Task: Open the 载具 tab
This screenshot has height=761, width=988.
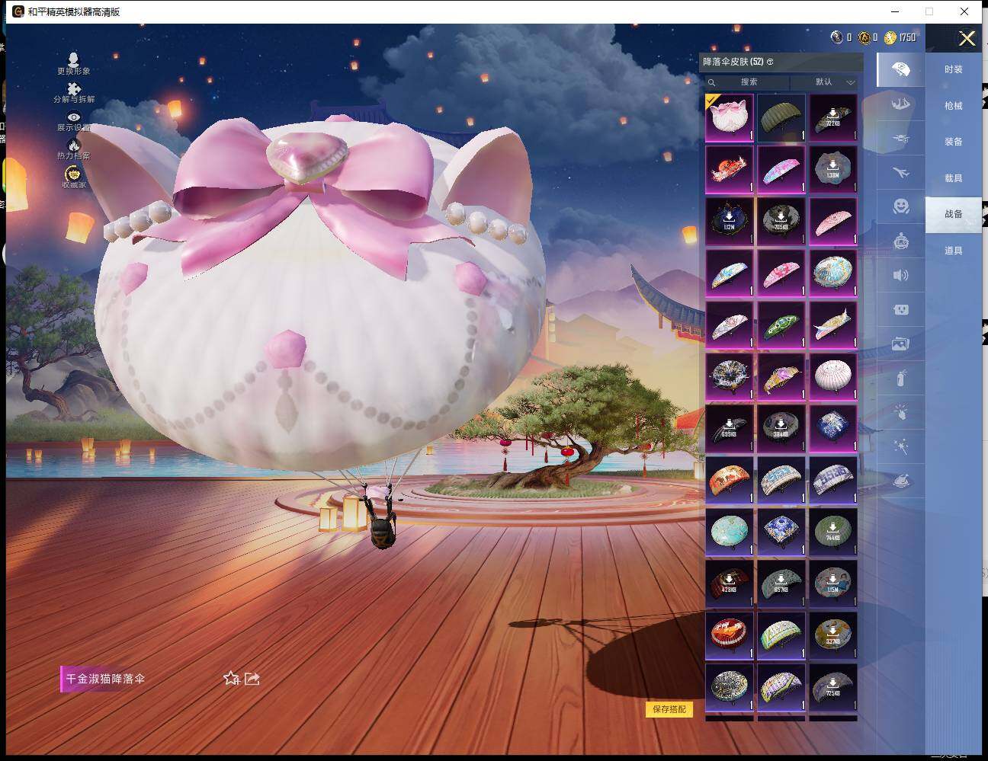Action: [953, 178]
